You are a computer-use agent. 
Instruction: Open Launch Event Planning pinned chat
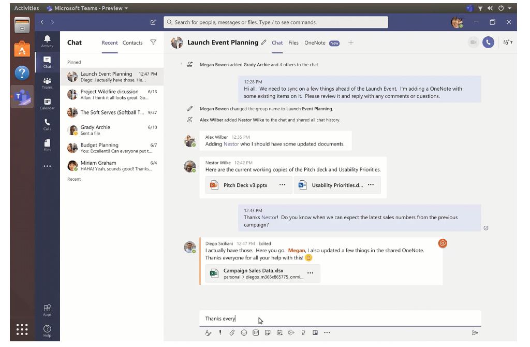coord(112,77)
